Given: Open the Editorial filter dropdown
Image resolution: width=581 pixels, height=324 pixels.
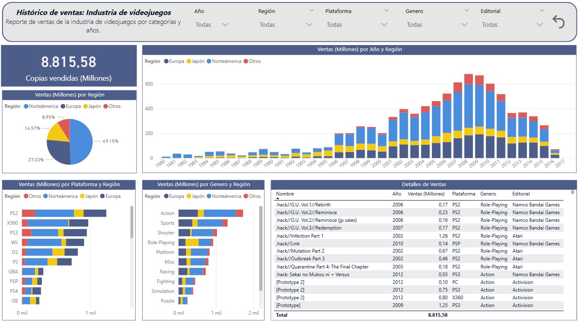Looking at the screenshot, I should click(512, 25).
